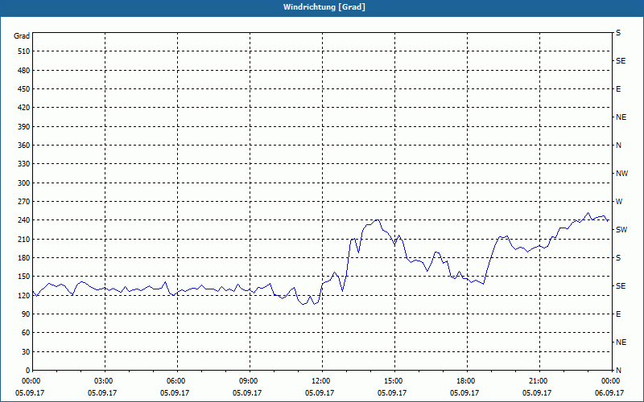Click the 05.09.17 date under 18:00
This screenshot has width=644, height=402.
(x=464, y=393)
